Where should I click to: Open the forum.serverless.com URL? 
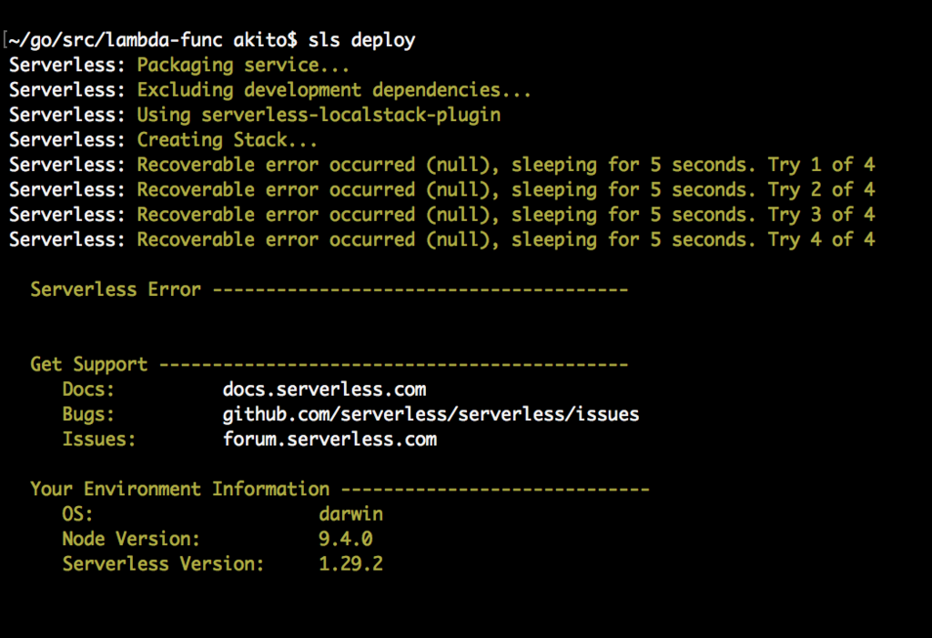tap(329, 440)
